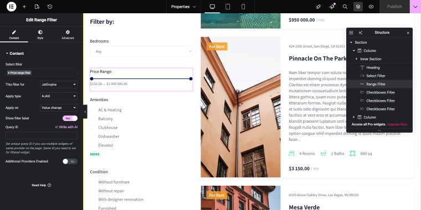
Task: Click the bathtub icon beside 2 Baths
Action: pyautogui.click(x=324, y=154)
